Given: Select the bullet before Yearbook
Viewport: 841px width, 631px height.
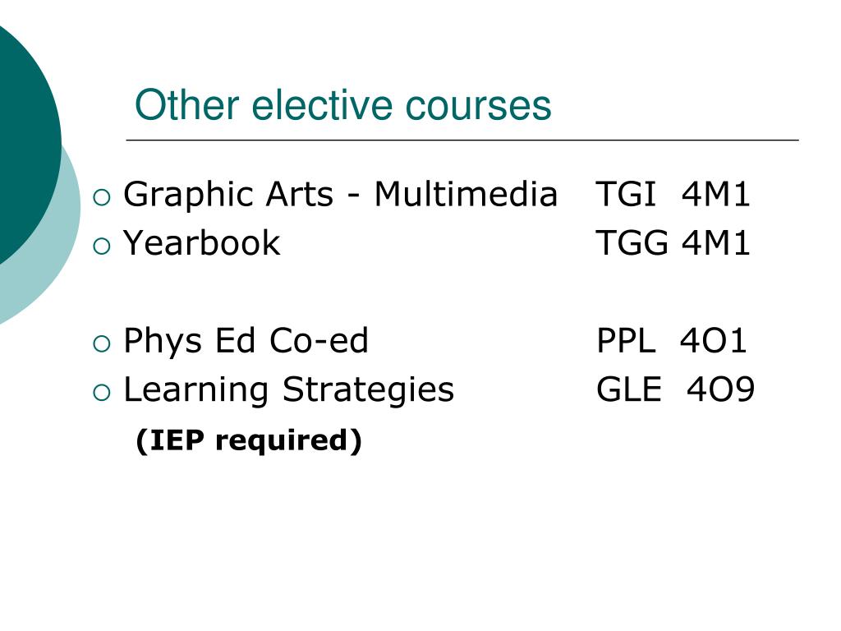Looking at the screenshot, I should pos(101,246).
